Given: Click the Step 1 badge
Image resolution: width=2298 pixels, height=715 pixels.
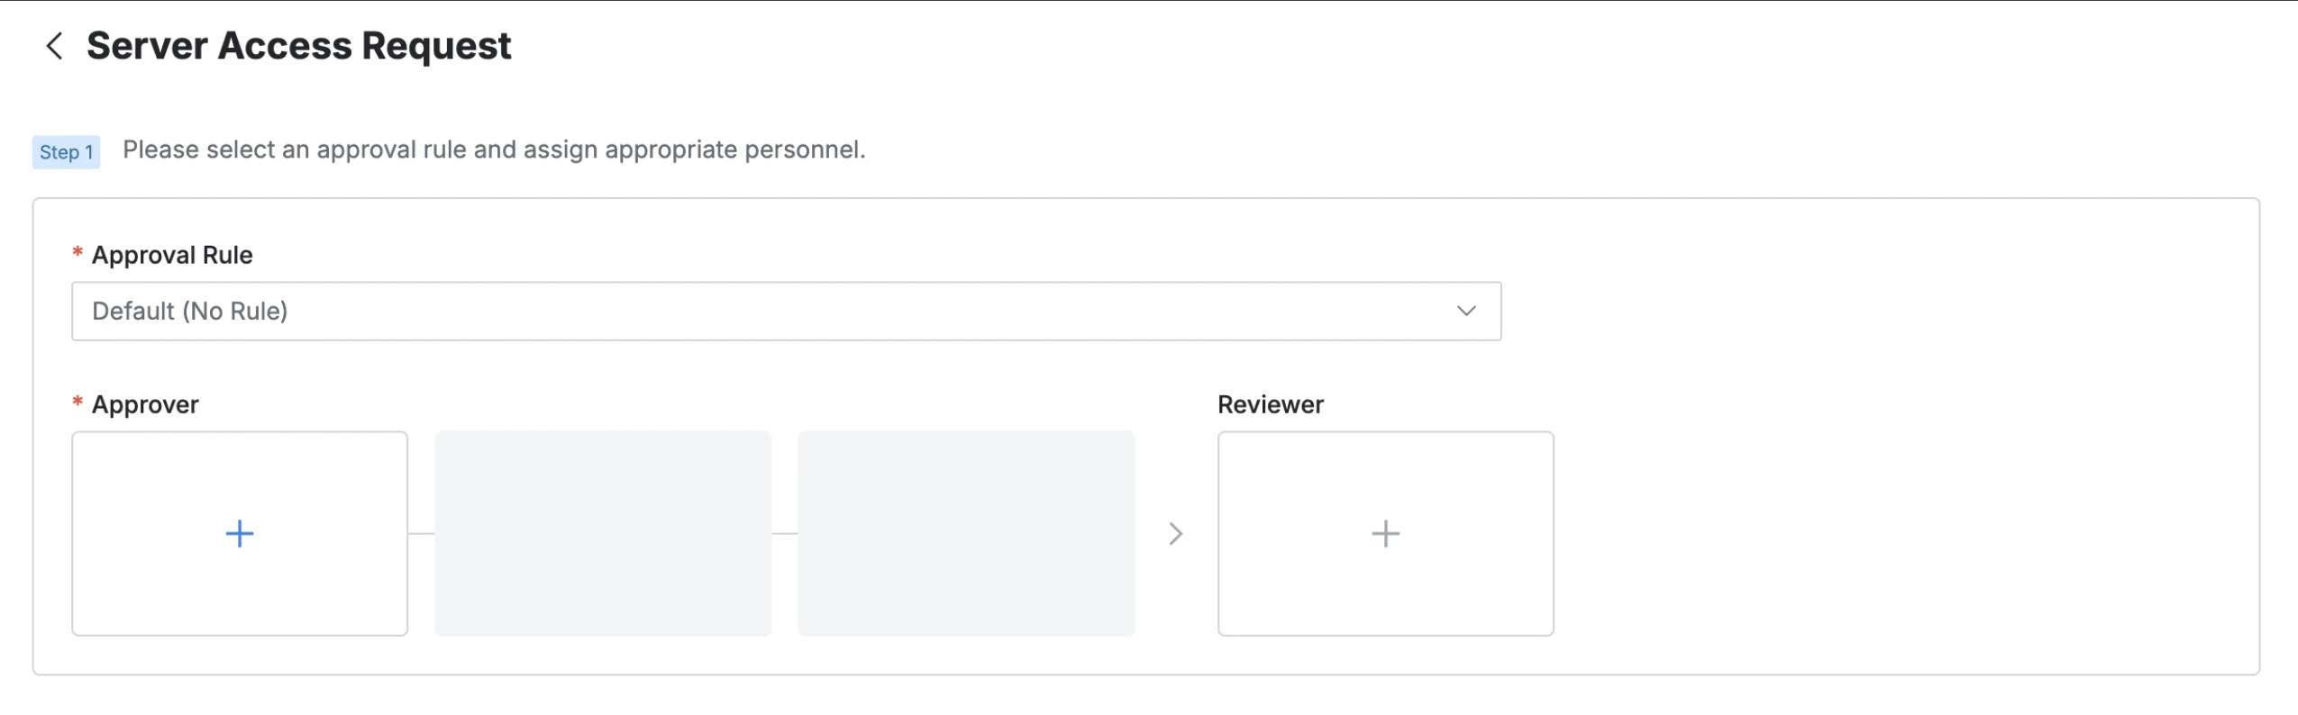Looking at the screenshot, I should point(66,152).
